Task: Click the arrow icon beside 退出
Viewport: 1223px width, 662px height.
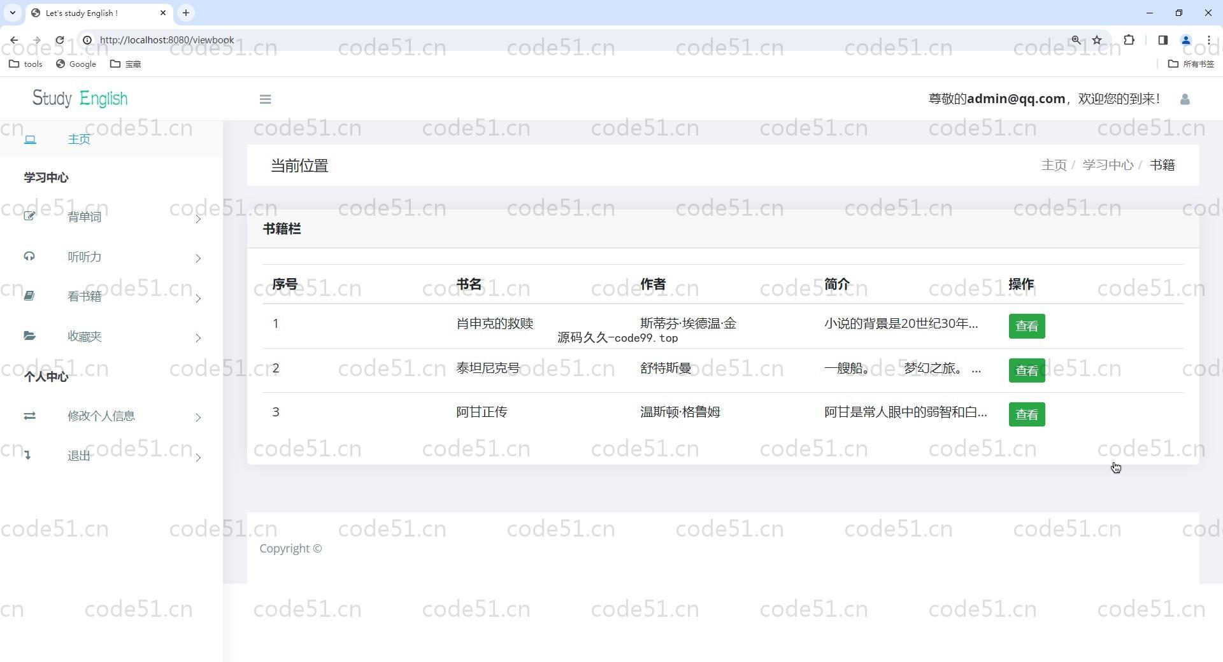Action: (27, 454)
